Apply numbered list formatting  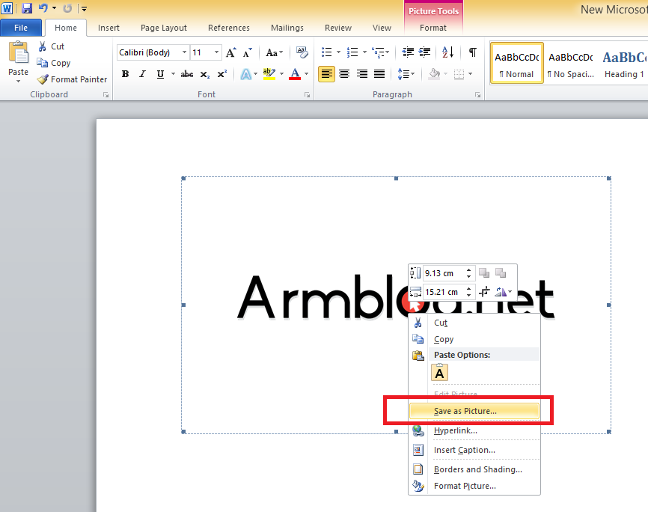352,52
